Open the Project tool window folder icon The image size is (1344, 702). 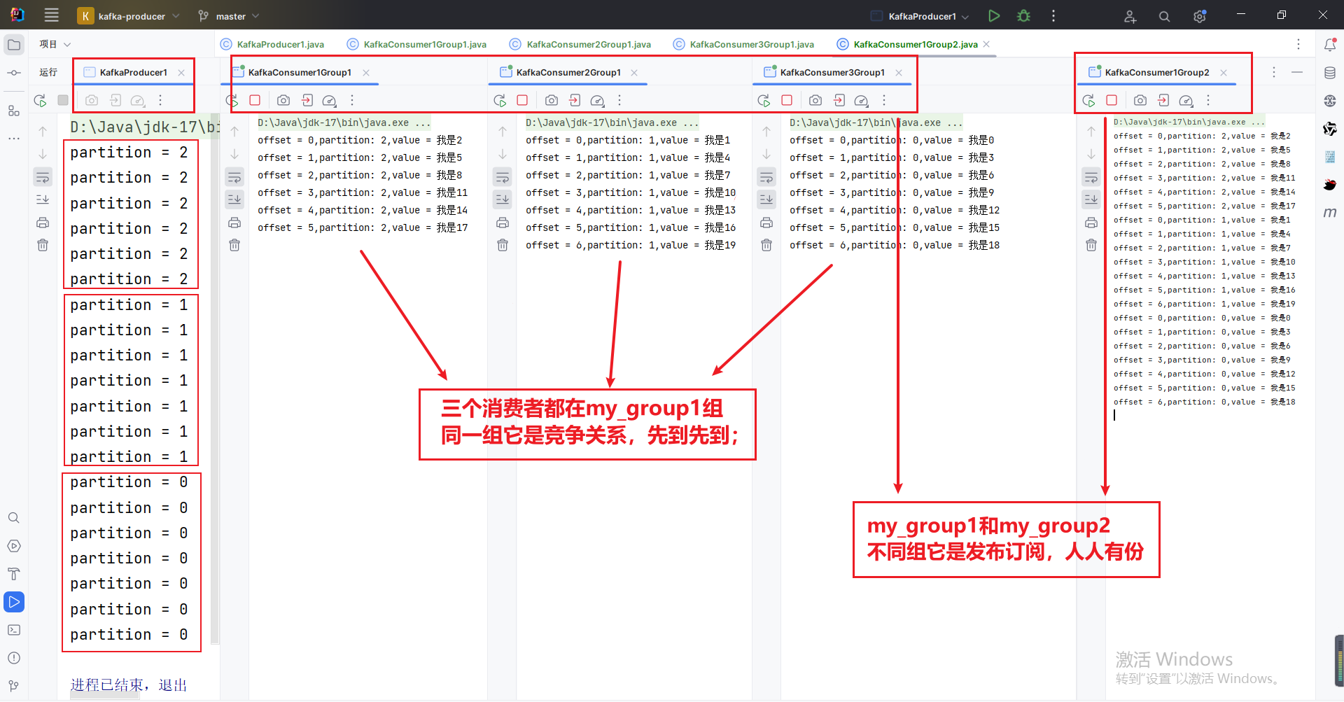(14, 45)
